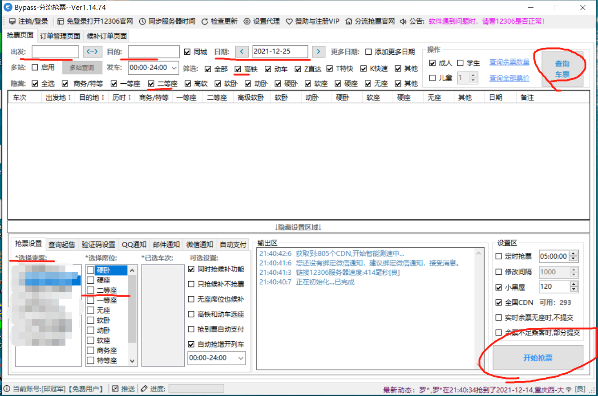Click 查询全部票价 link
The width and height of the screenshot is (598, 396).
coord(509,78)
